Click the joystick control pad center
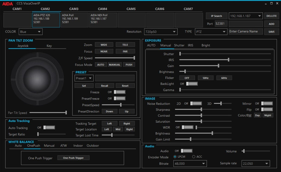Viewport: 281px width, 172px height. point(37,79)
